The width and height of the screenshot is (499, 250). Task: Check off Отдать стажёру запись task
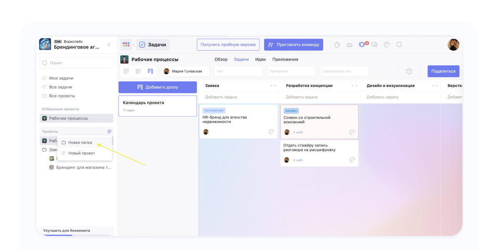(352, 160)
